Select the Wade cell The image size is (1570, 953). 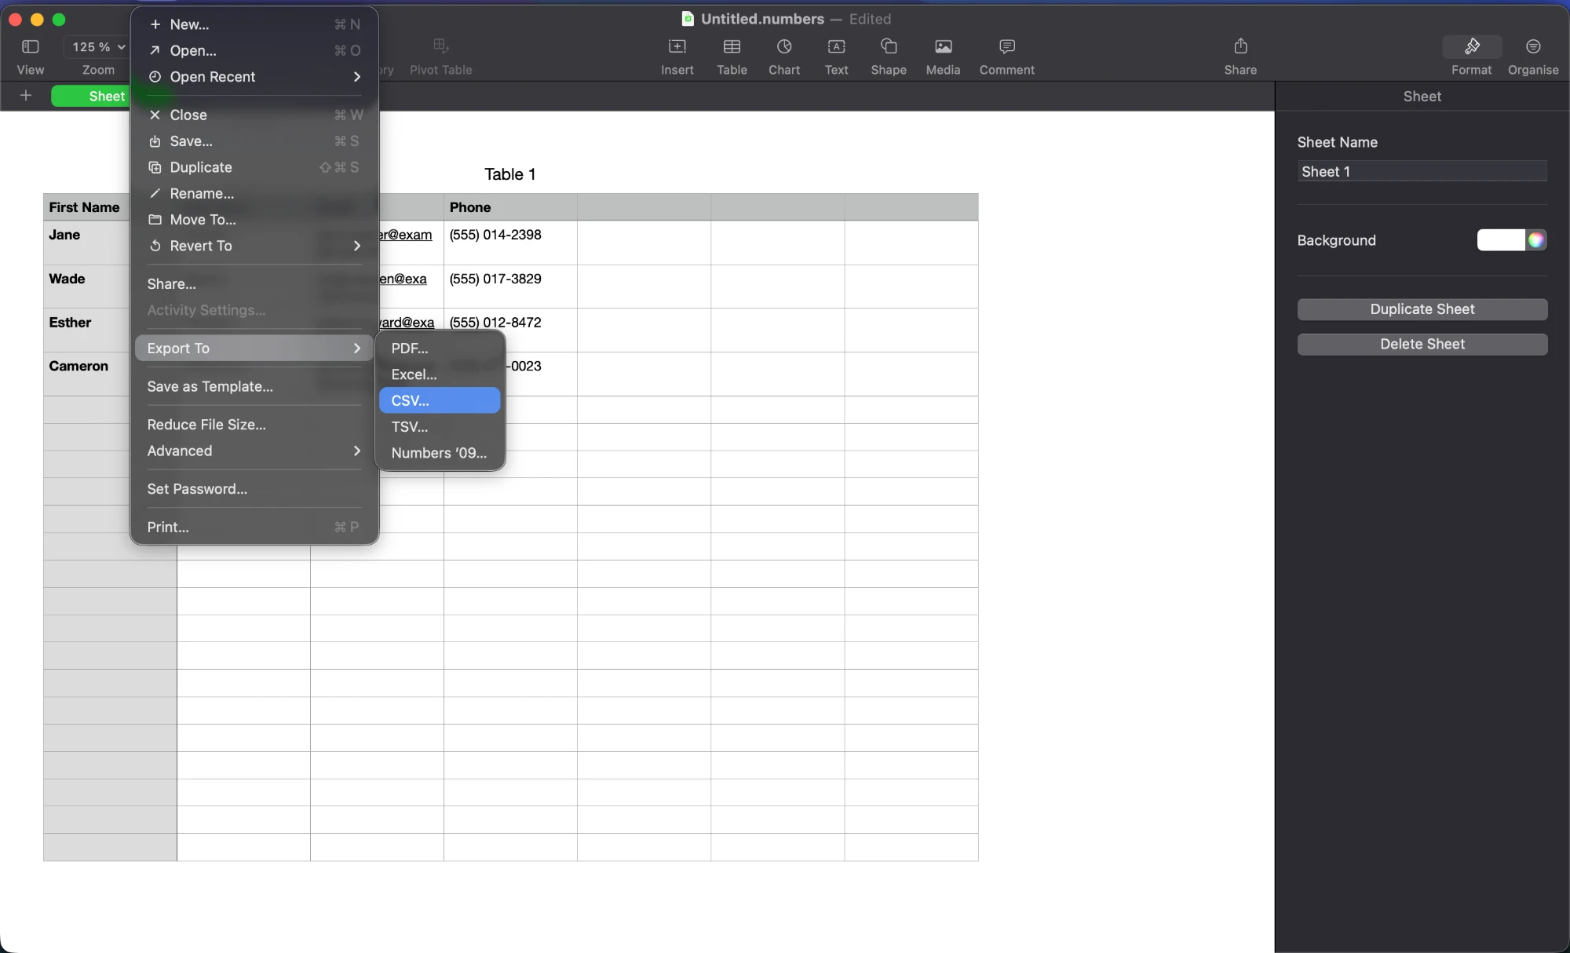(86, 287)
